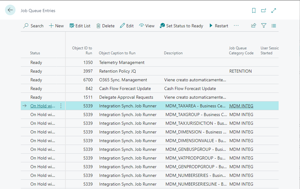The width and height of the screenshot is (300, 189).
Task: Open the filter pane icon
Action: coord(264,26)
